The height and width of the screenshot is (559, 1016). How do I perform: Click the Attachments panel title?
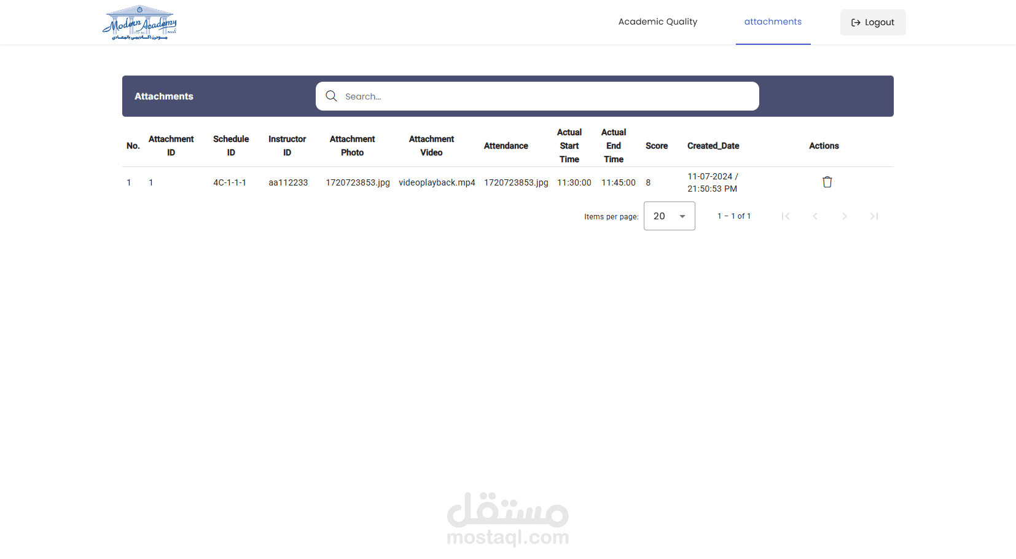point(164,96)
